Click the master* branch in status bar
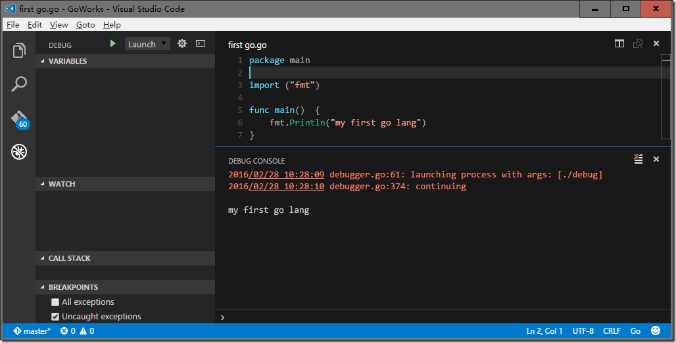Screen dimensions: 676x343 click(x=32, y=331)
